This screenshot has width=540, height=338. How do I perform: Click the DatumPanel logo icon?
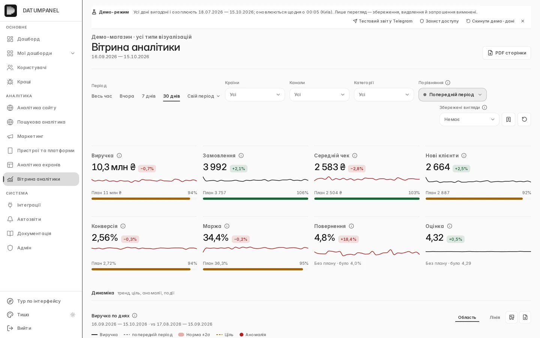coord(10,11)
